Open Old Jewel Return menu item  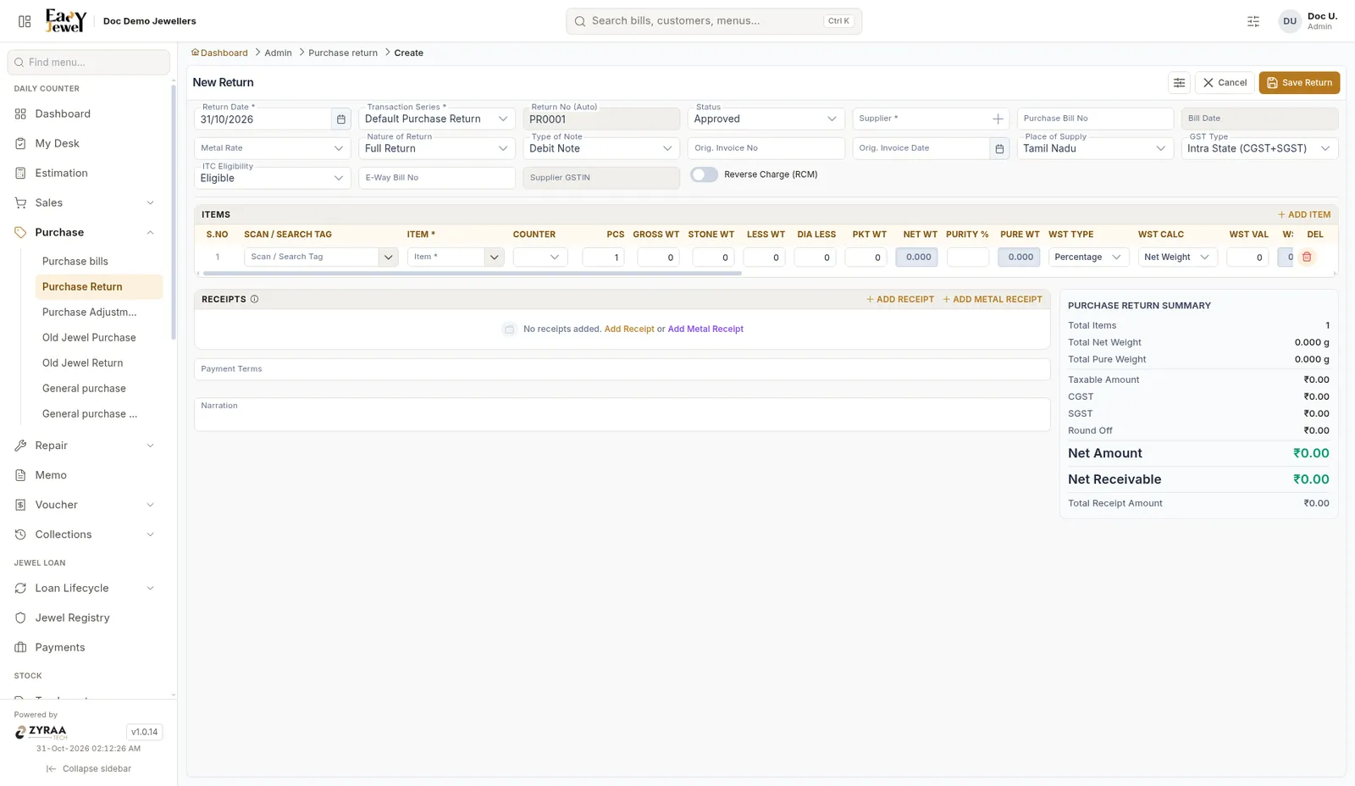[x=98, y=363]
